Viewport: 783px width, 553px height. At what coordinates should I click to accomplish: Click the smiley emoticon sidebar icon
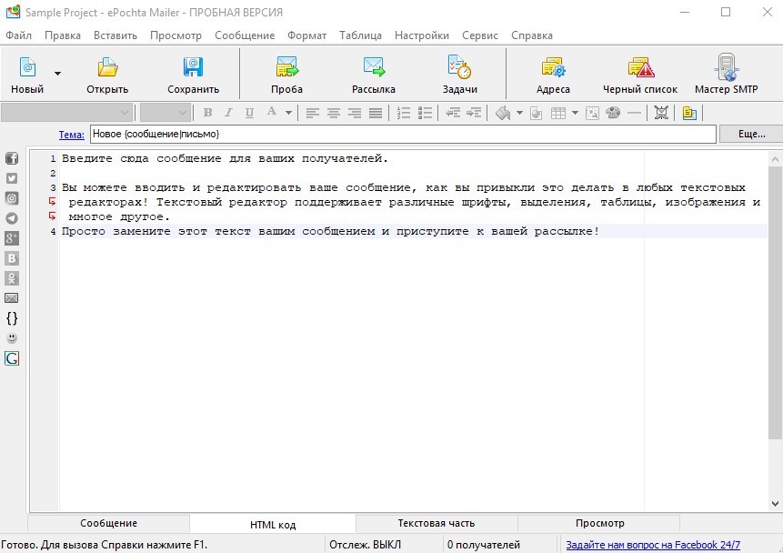pos(12,338)
